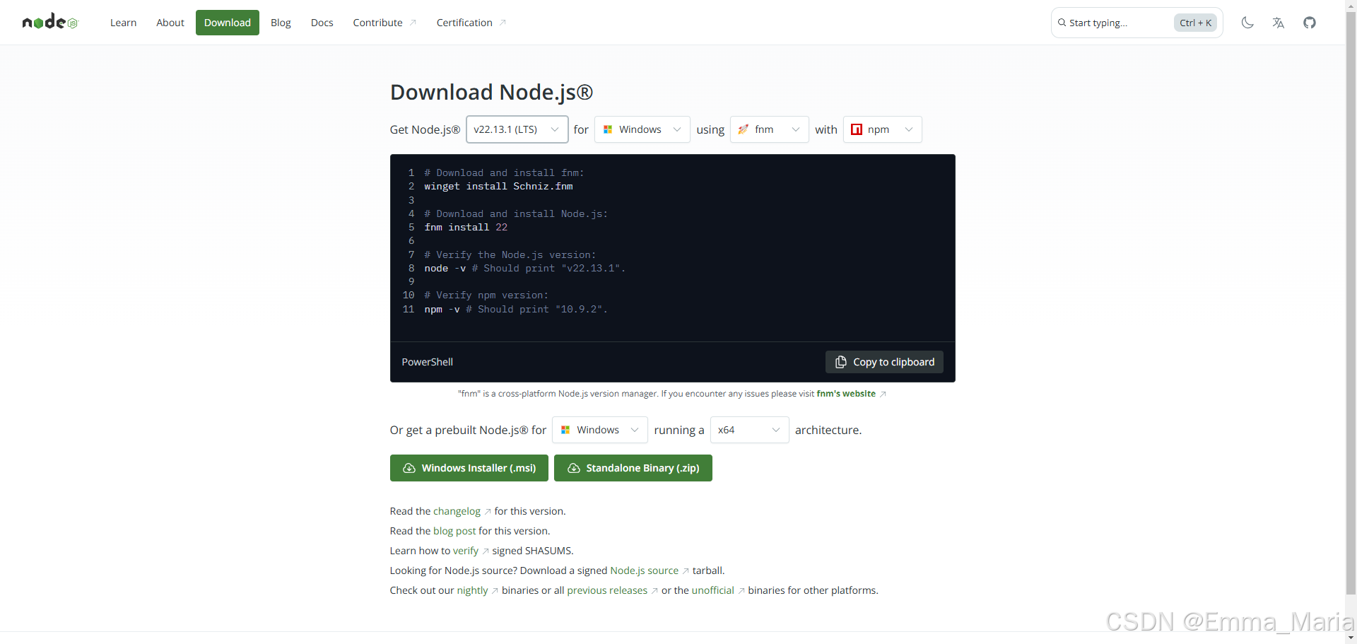
Task: Open the nightly binaries link
Action: (472, 590)
